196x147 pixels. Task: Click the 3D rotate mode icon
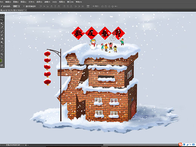pos(103,6)
